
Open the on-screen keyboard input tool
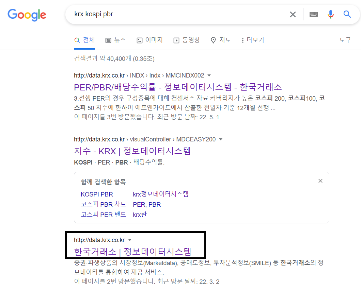point(314,14)
